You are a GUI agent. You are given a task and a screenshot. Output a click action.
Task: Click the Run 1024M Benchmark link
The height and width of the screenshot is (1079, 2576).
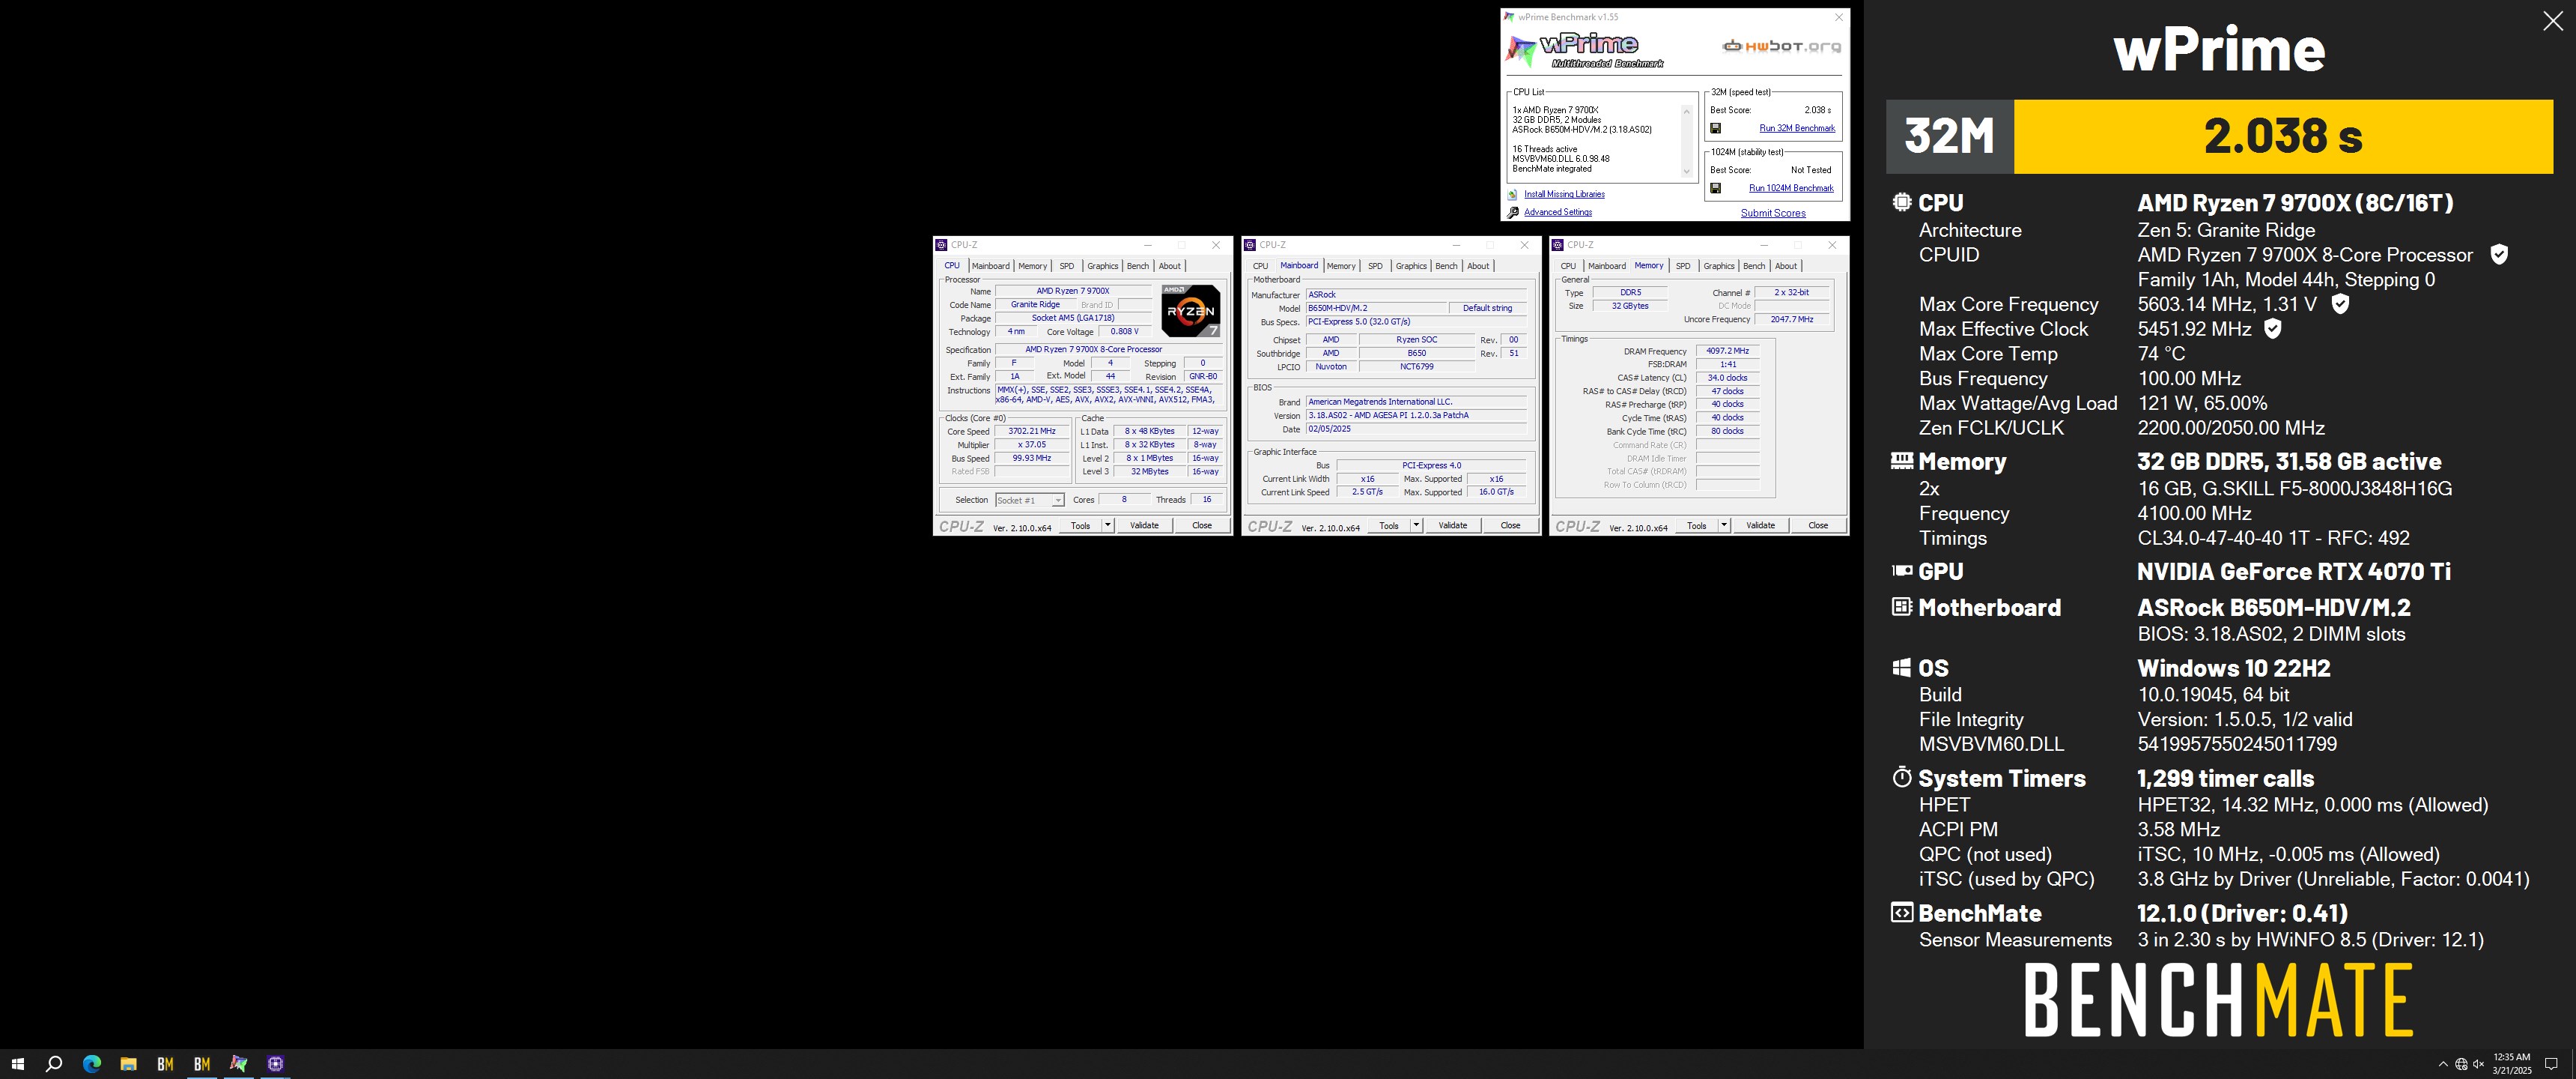coord(1791,188)
